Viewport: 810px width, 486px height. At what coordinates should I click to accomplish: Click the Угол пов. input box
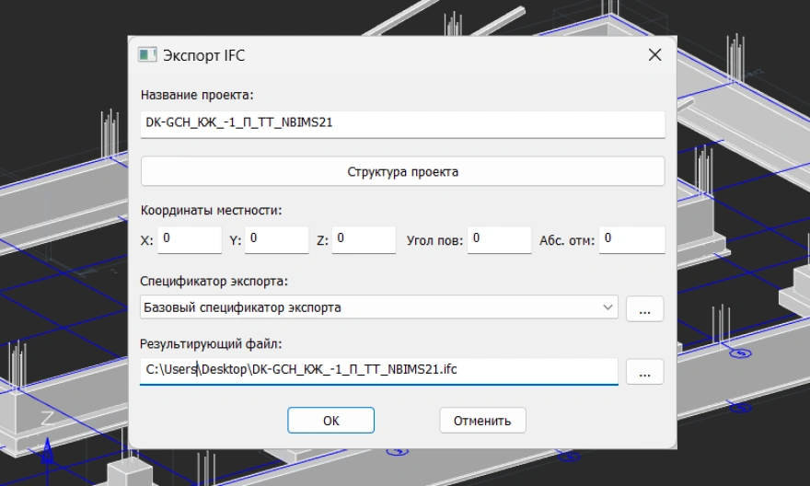click(499, 239)
